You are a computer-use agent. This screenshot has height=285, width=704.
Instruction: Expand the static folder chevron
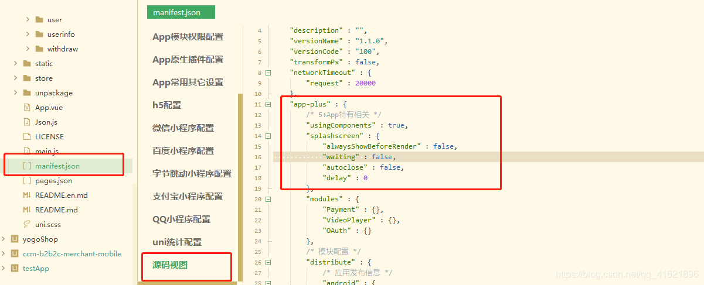[x=15, y=63]
